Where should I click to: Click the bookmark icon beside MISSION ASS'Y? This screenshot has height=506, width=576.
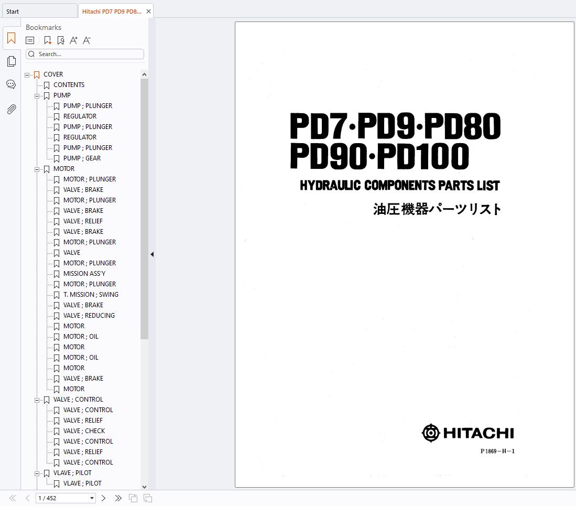coord(57,274)
